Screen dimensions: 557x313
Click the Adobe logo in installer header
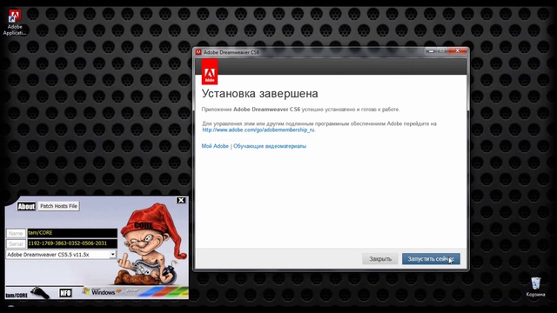[x=210, y=72]
